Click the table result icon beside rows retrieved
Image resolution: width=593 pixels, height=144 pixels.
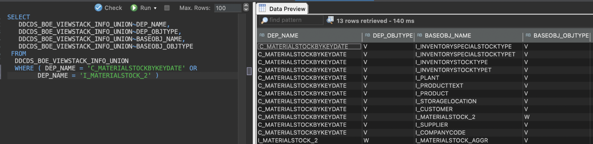click(x=330, y=20)
